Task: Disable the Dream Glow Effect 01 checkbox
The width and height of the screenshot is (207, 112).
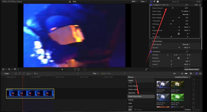Action: click(151, 5)
